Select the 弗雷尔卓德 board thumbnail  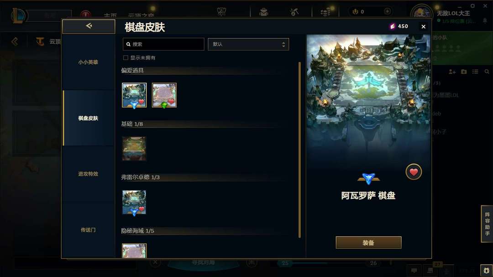point(134,202)
